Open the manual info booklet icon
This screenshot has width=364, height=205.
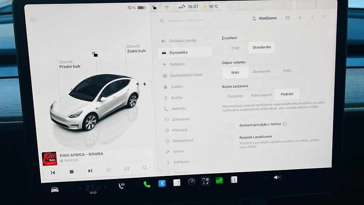point(234,179)
